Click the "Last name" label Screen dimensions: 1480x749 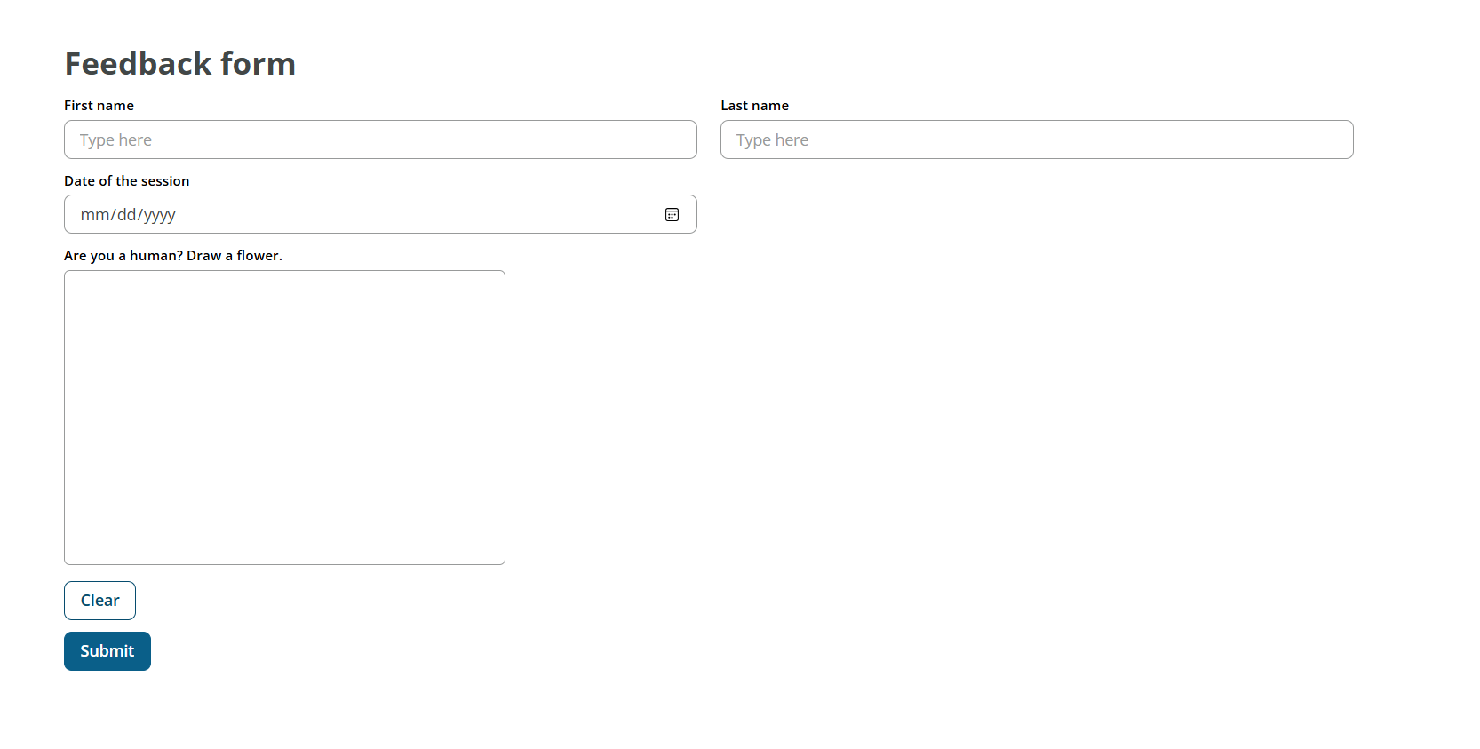pos(754,106)
